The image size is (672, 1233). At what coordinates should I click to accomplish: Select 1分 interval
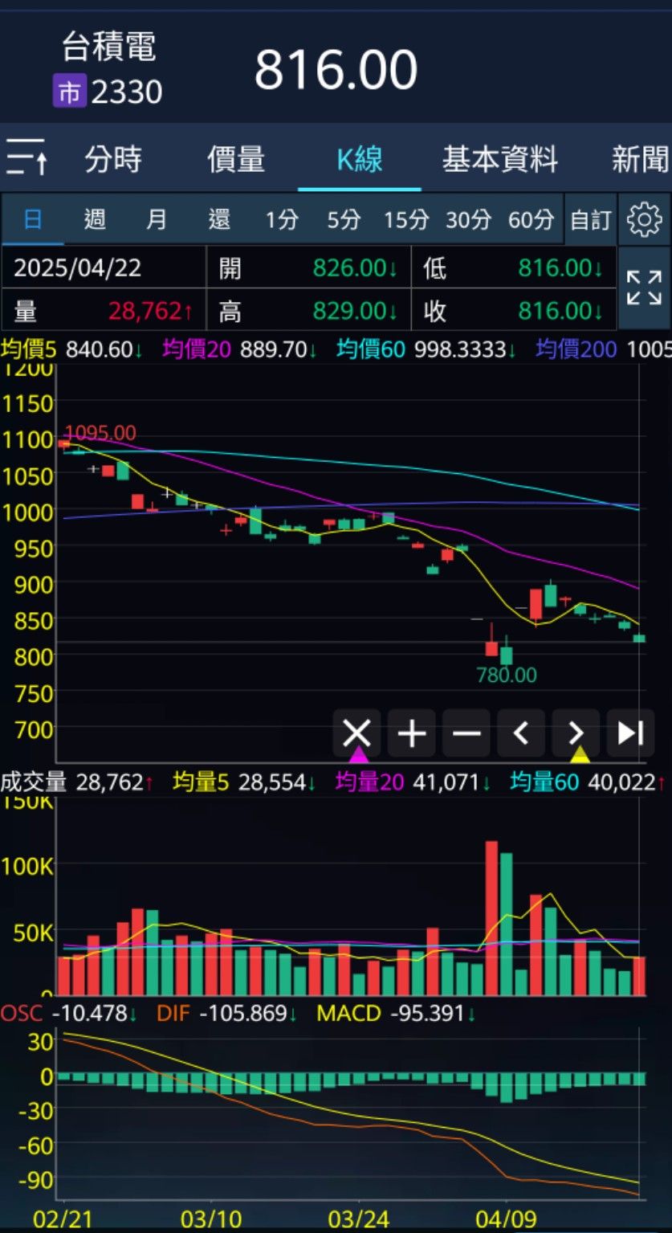(282, 218)
